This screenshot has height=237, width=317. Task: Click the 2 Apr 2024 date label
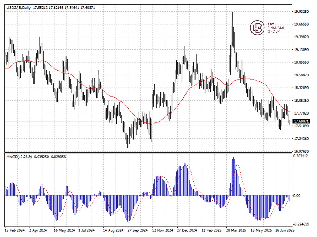click(38, 230)
